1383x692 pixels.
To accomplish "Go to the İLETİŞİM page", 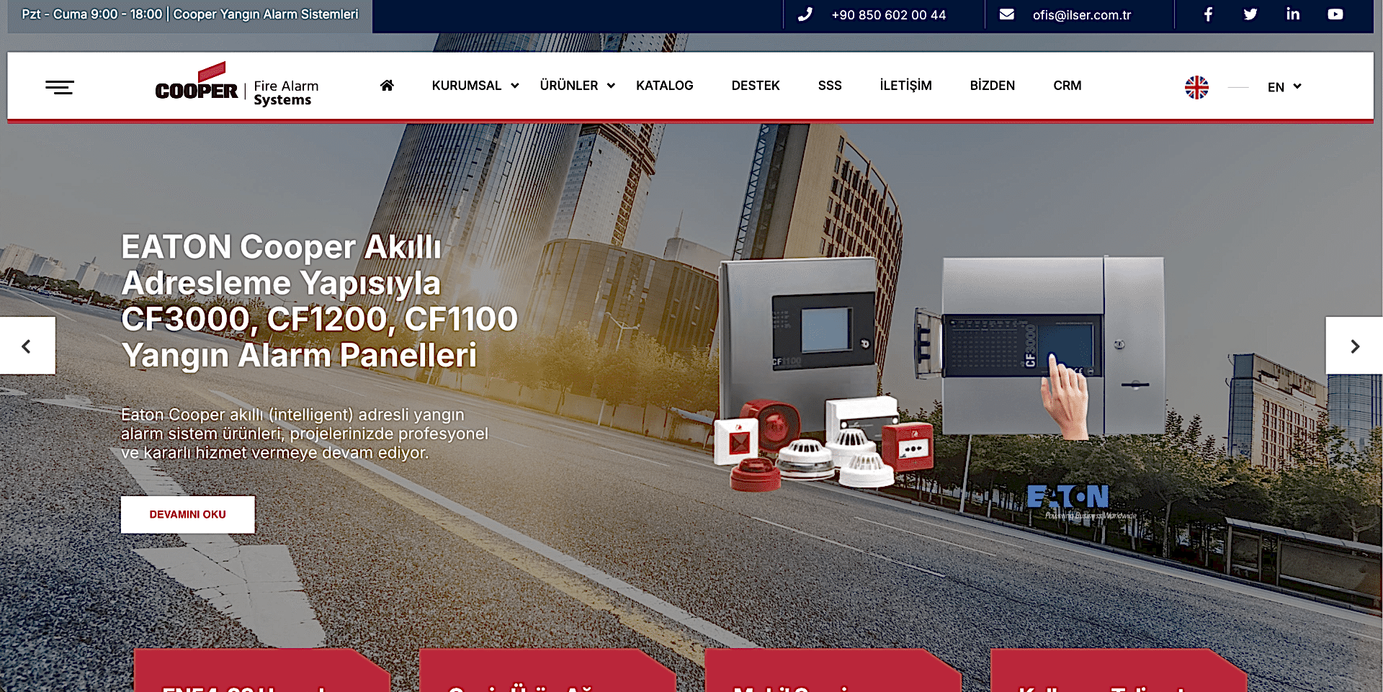I will (905, 86).
